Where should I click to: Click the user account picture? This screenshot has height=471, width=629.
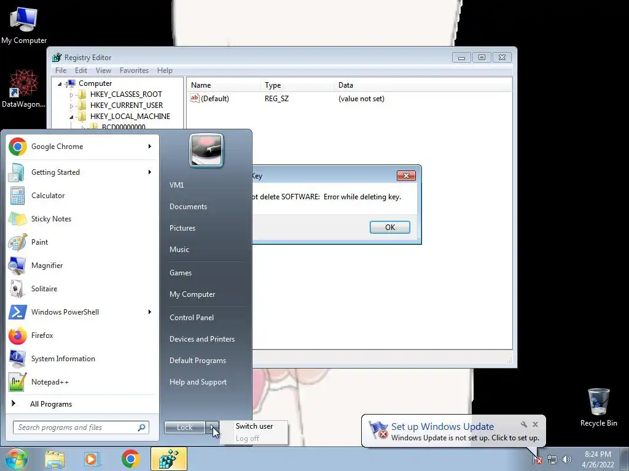206,150
